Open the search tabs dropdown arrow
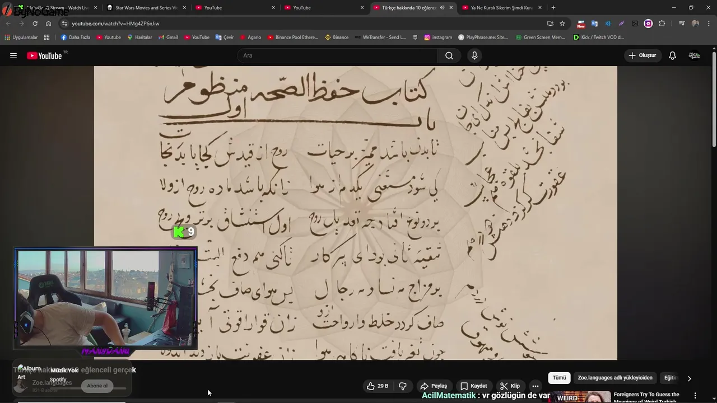This screenshot has height=403, width=717. click(x=8, y=7)
